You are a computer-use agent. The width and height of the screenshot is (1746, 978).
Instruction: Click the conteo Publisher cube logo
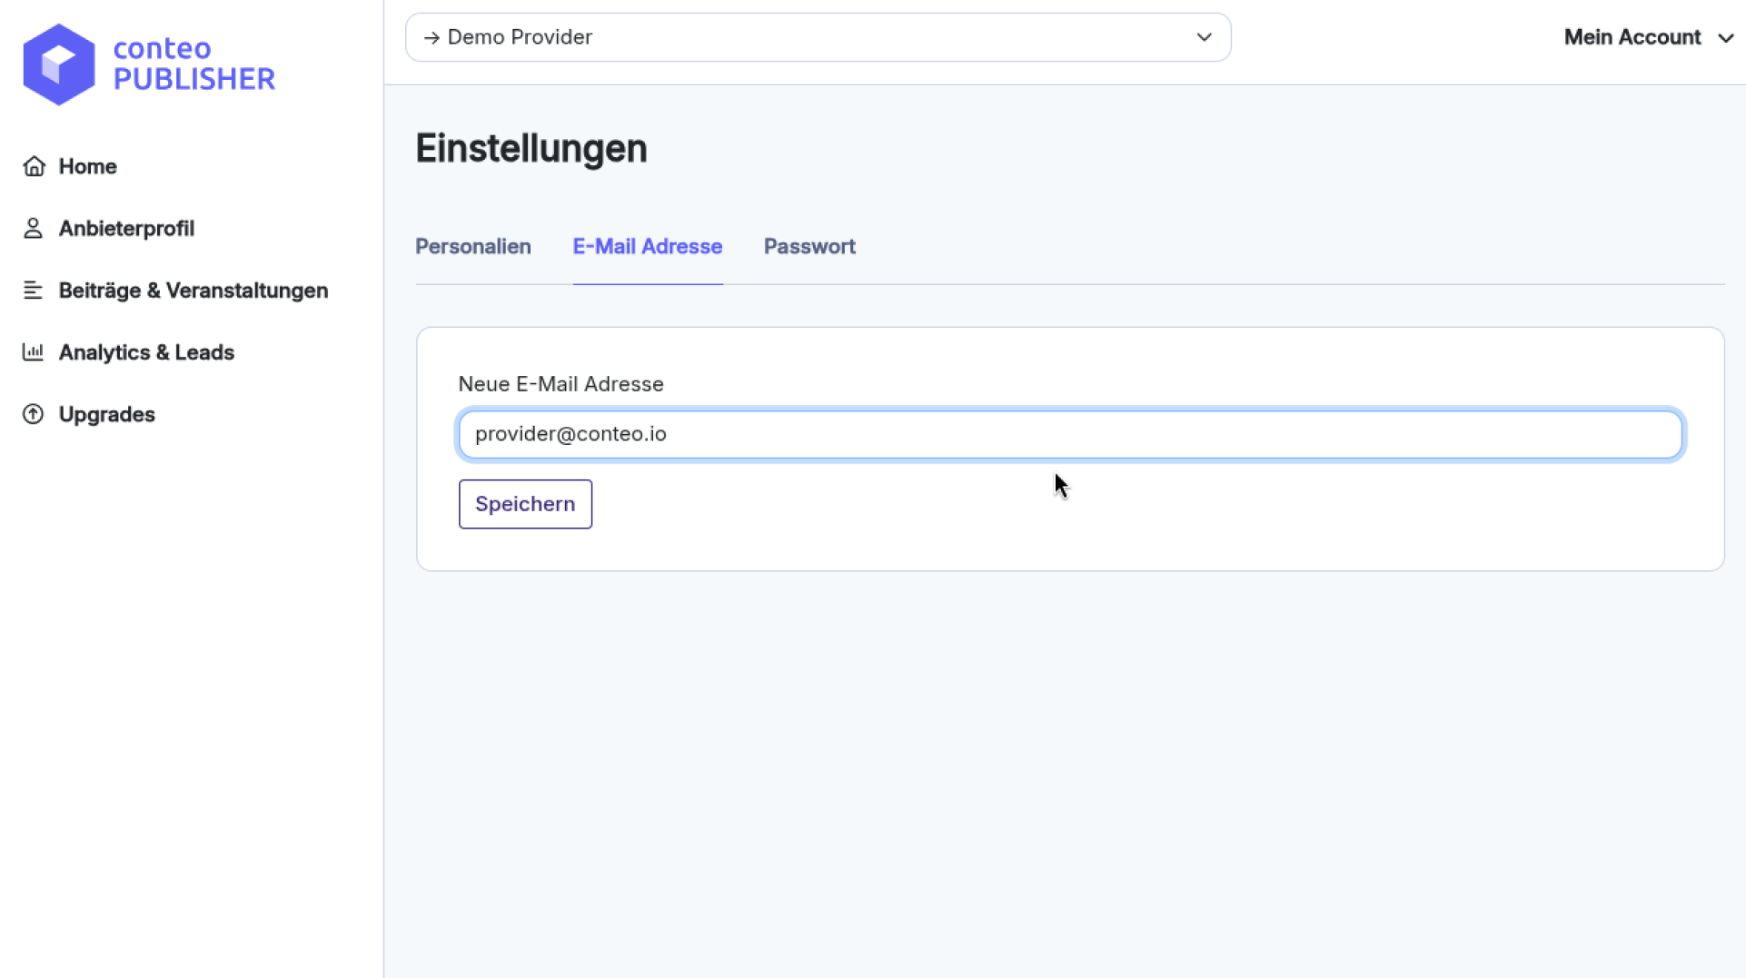(59, 64)
